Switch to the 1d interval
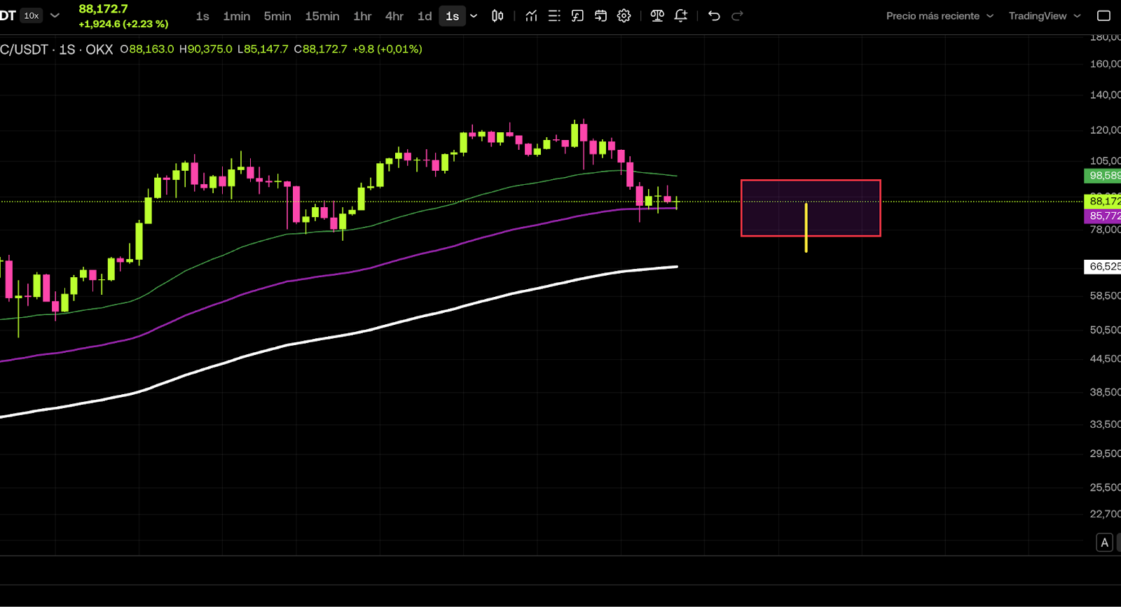Screen dimensions: 1121x607 425,15
